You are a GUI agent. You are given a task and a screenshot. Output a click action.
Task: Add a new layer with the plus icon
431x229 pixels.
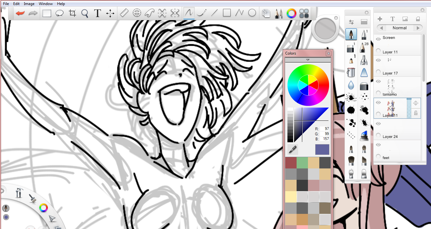click(x=380, y=19)
